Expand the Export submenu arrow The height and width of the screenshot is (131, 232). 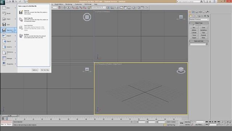point(15,41)
